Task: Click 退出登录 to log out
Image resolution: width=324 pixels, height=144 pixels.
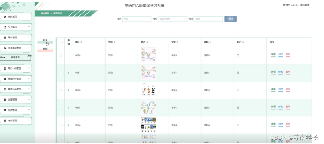Action: tap(305, 5)
